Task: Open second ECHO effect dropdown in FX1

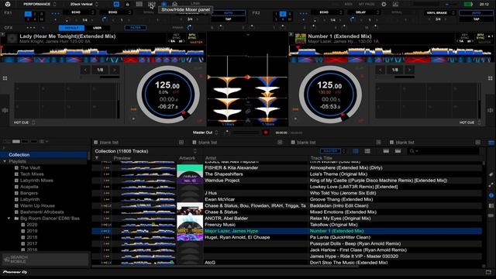Action: point(115,12)
